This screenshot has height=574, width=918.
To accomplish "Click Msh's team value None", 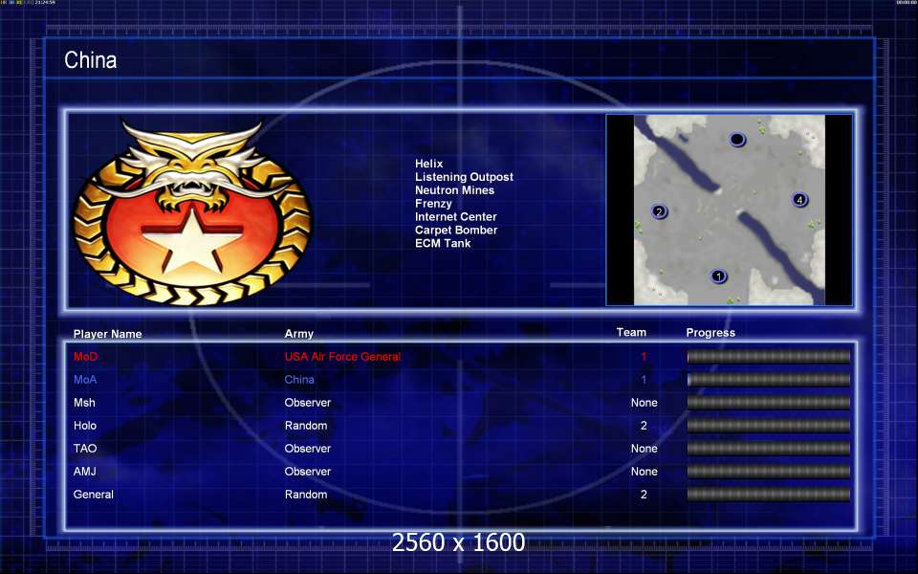I will pos(644,403).
